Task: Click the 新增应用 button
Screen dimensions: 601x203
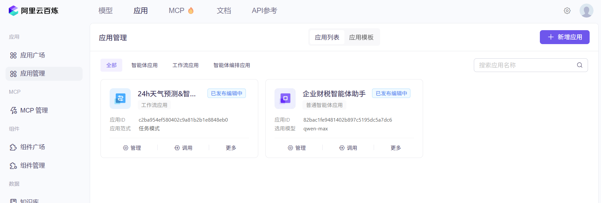Action: [565, 37]
